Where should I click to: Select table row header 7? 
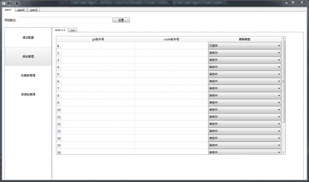pyautogui.click(x=59, y=88)
